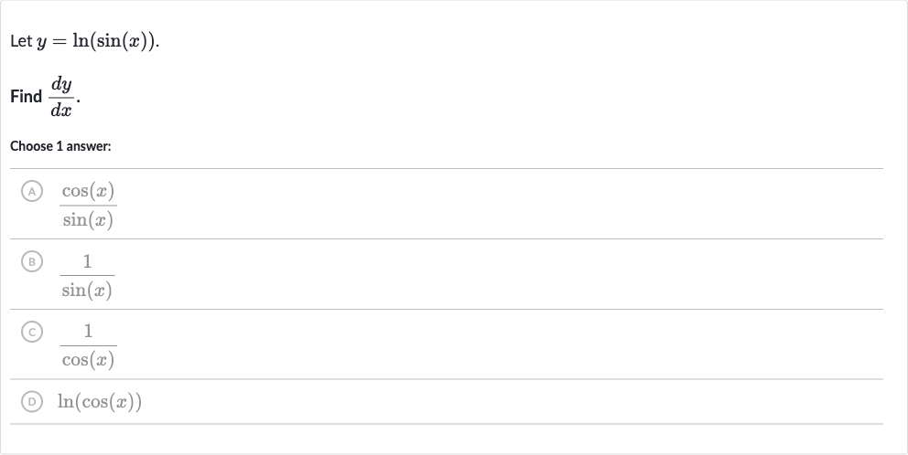The image size is (908, 455).
Task: Select answer choice C radio circle
Action: (x=32, y=332)
